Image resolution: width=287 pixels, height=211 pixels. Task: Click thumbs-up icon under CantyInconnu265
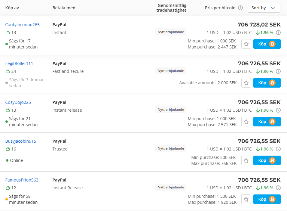8,33
